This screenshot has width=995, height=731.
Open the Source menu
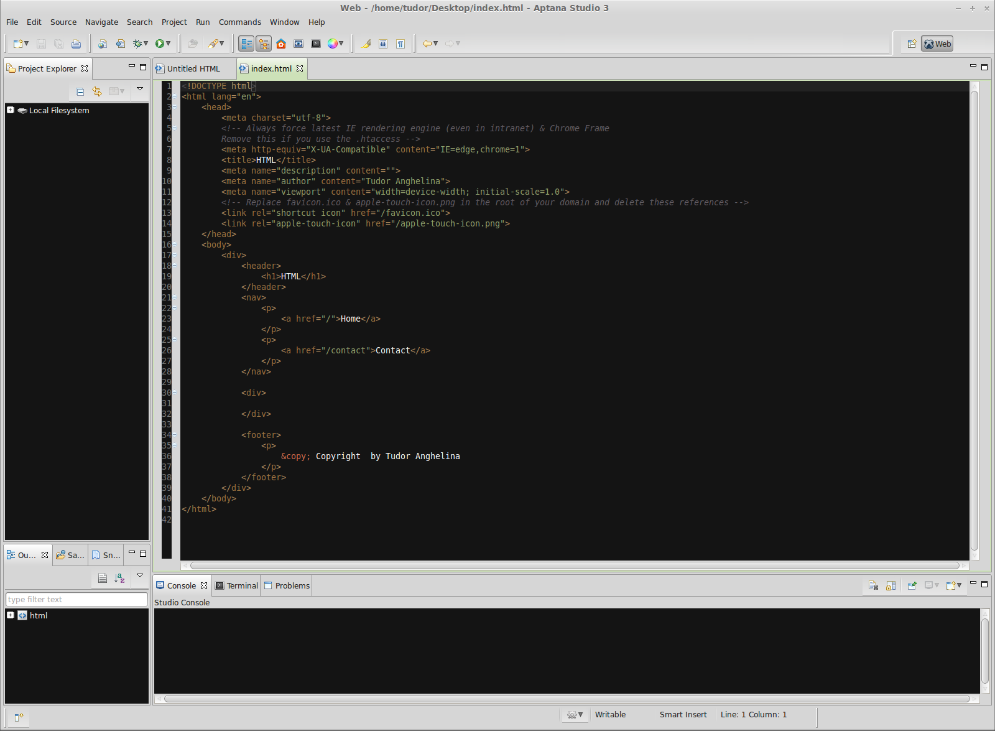63,22
